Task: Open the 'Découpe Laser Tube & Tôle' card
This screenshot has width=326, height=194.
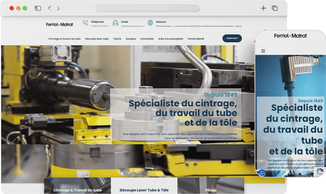Action: [144, 190]
